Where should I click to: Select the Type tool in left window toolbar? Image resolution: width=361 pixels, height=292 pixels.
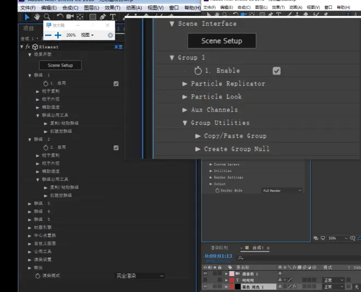pyautogui.click(x=113, y=17)
